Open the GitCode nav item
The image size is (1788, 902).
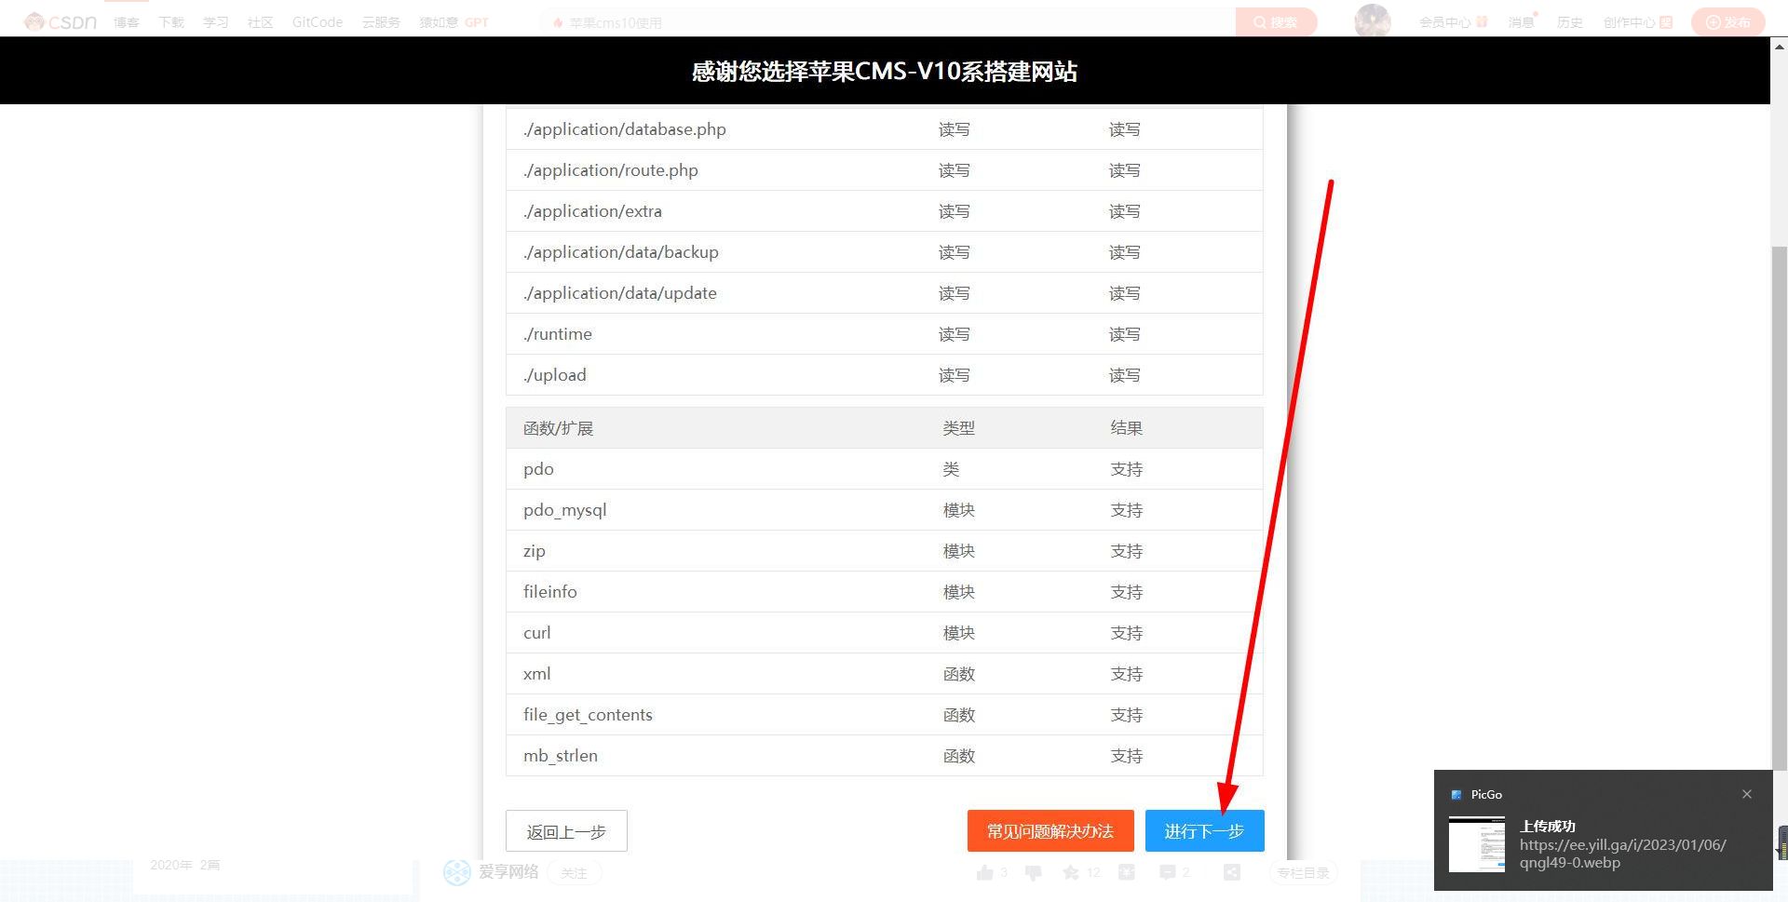point(318,22)
